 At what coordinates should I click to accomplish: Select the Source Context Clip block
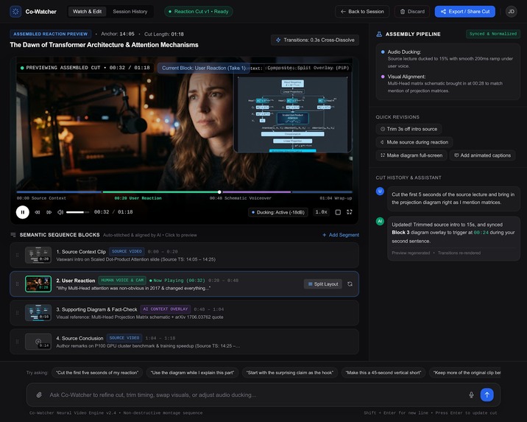pyautogui.click(x=184, y=256)
